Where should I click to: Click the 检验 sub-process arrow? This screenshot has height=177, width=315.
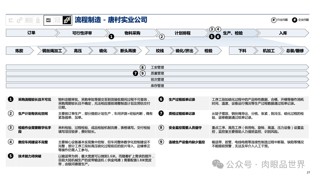208,51
